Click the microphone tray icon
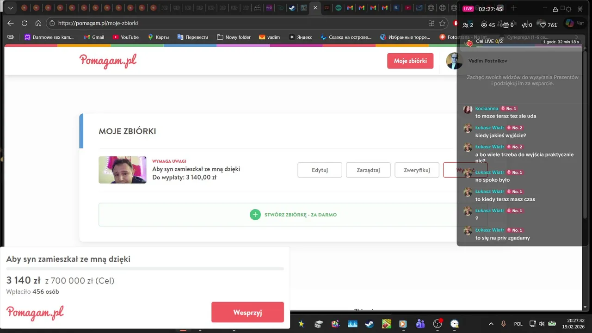This screenshot has width=592, height=333. point(504,324)
